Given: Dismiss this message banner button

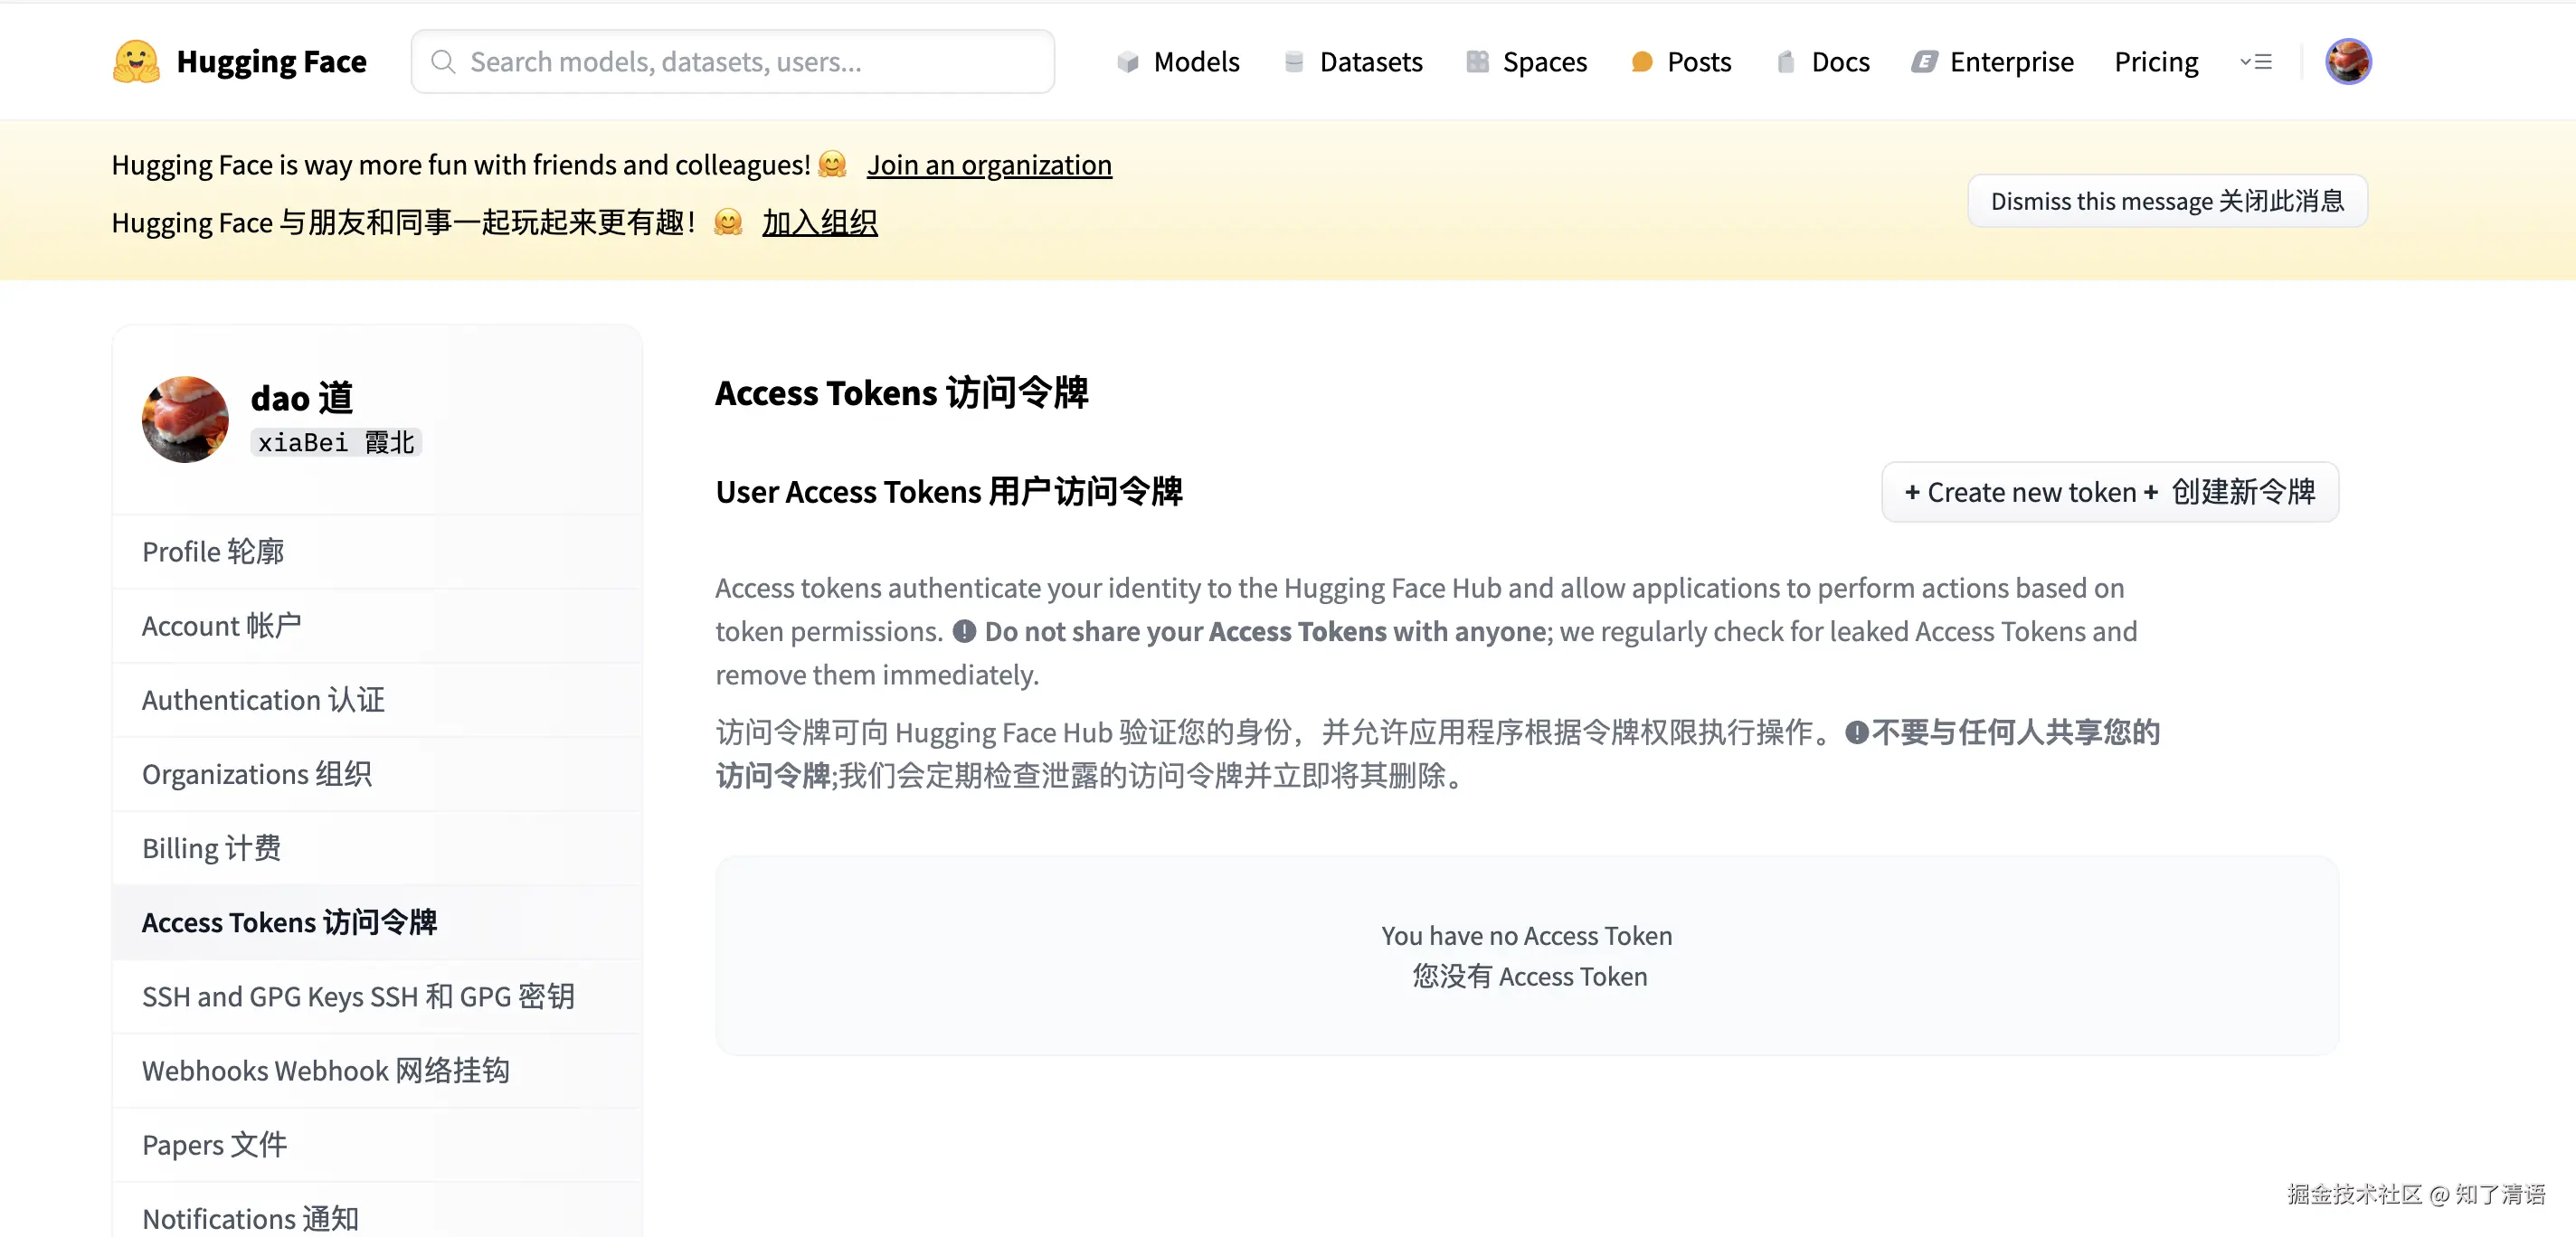Looking at the screenshot, I should [x=2167, y=201].
